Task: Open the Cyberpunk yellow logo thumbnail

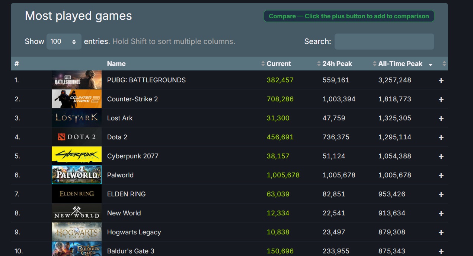Action: point(77,156)
